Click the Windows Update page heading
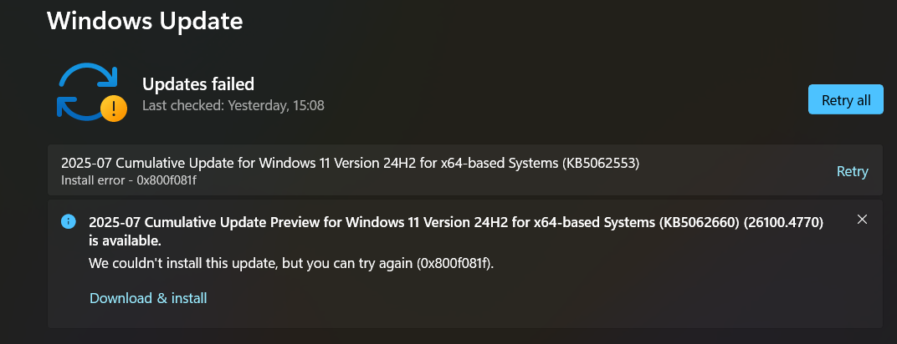Screen dimensions: 897x344 click(145, 21)
